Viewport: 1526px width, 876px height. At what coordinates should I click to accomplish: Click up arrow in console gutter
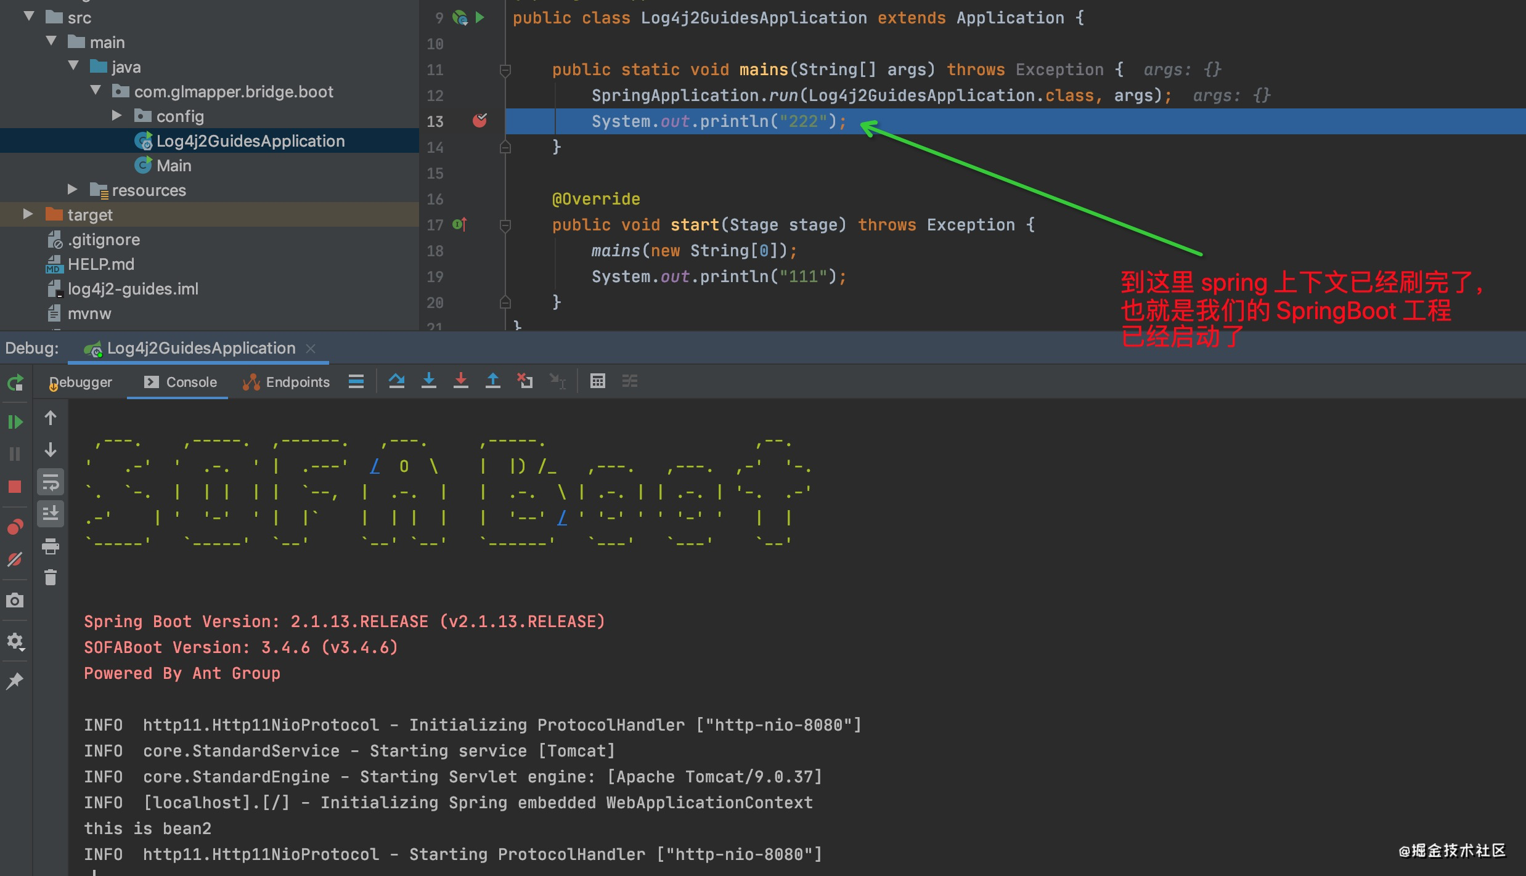click(51, 418)
